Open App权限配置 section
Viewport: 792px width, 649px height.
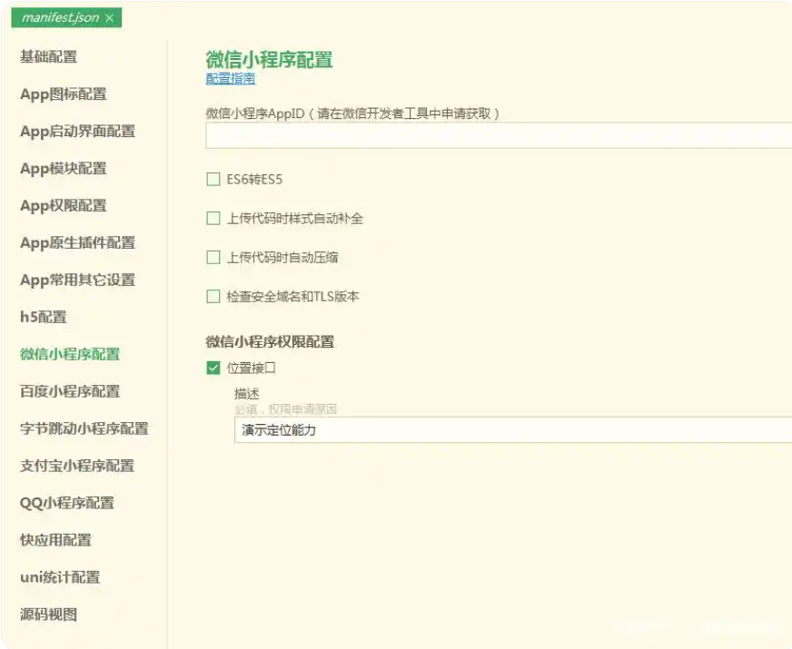[x=64, y=205]
